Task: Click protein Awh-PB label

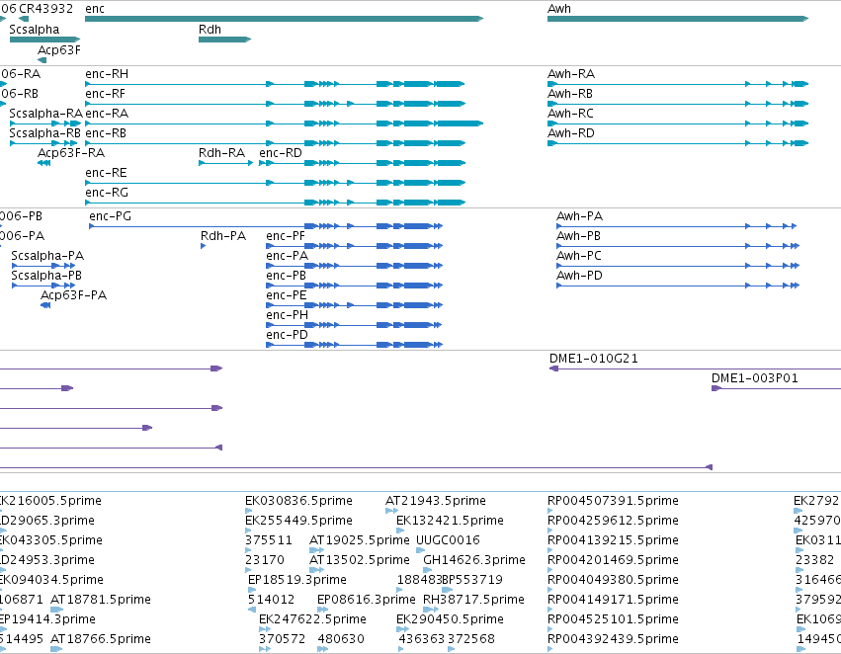Action: tap(579, 236)
